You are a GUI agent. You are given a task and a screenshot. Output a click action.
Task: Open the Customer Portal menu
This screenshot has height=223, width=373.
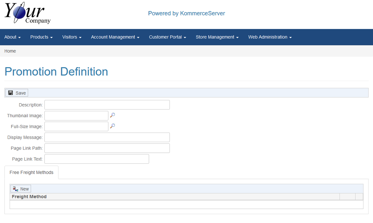[x=167, y=37]
